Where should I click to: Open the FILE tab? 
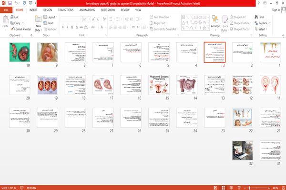coord(6,10)
